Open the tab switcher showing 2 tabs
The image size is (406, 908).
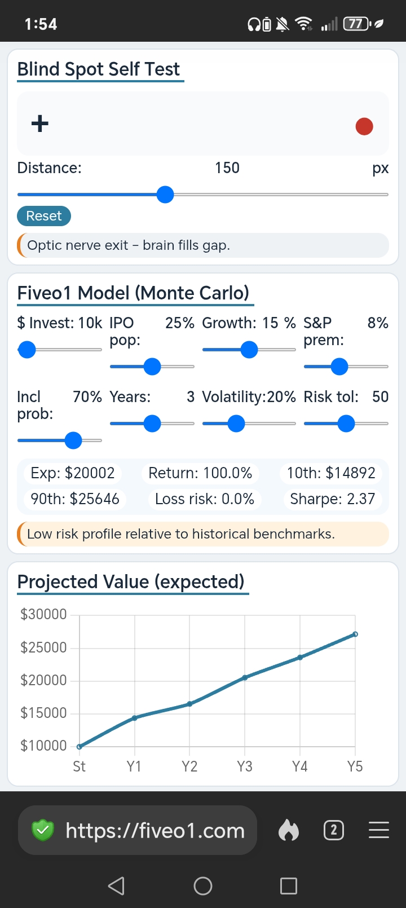[x=334, y=830]
